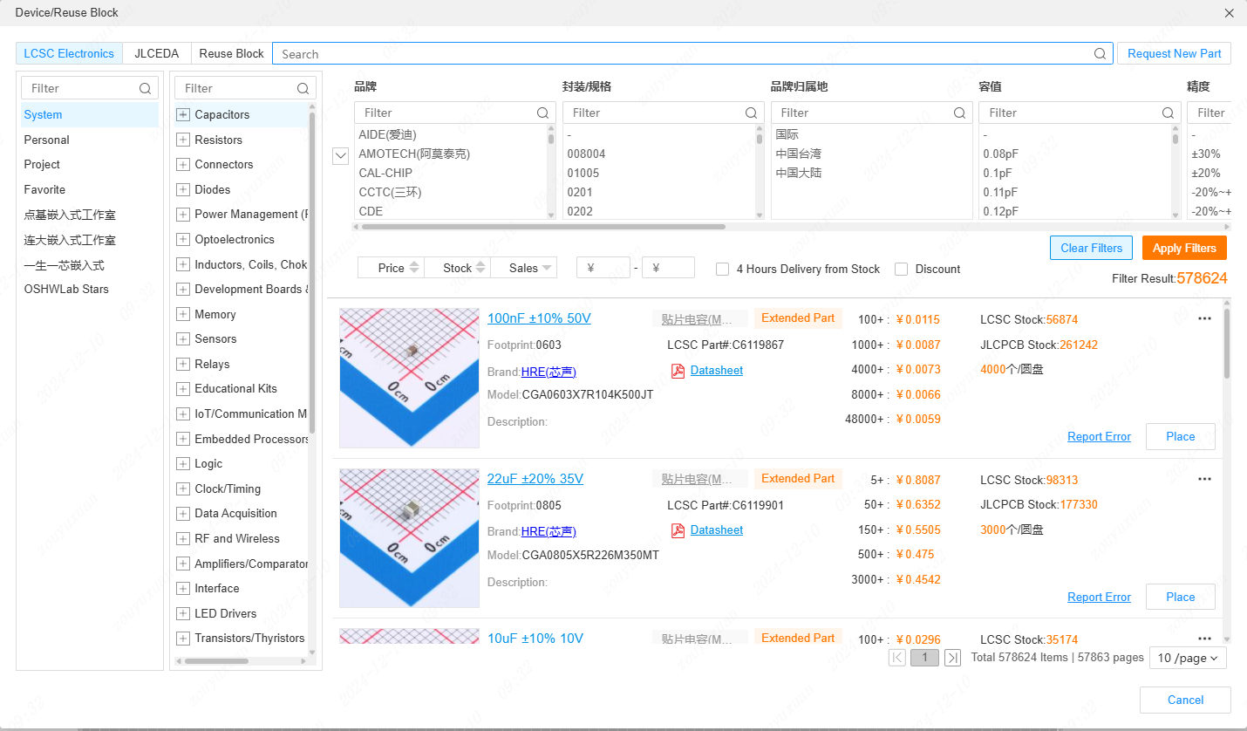Place the 22uF ±20% 35V part
Image resolution: width=1247 pixels, height=731 pixels.
point(1180,597)
